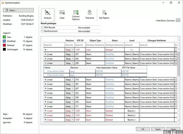Image resolution: width=183 pixels, height=134 pixels.
Task: Open Decision dropdown for beam 243
Action: point(72,59)
